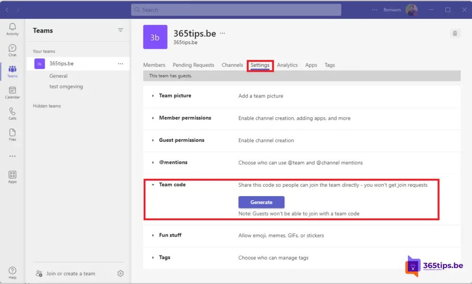472x284 pixels.
Task: Open more options for 365tips.be team row
Action: point(120,64)
